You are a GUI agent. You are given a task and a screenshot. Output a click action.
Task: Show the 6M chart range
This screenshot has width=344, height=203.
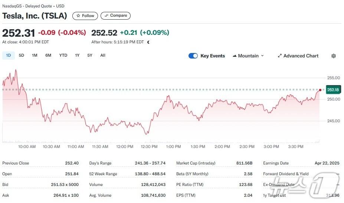click(x=48, y=56)
